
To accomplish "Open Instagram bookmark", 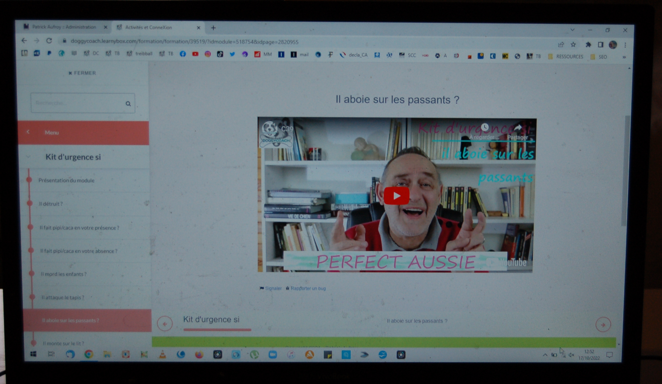I will 207,54.
